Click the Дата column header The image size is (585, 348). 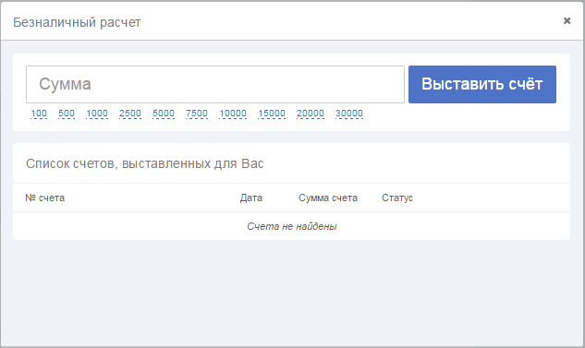click(x=251, y=198)
